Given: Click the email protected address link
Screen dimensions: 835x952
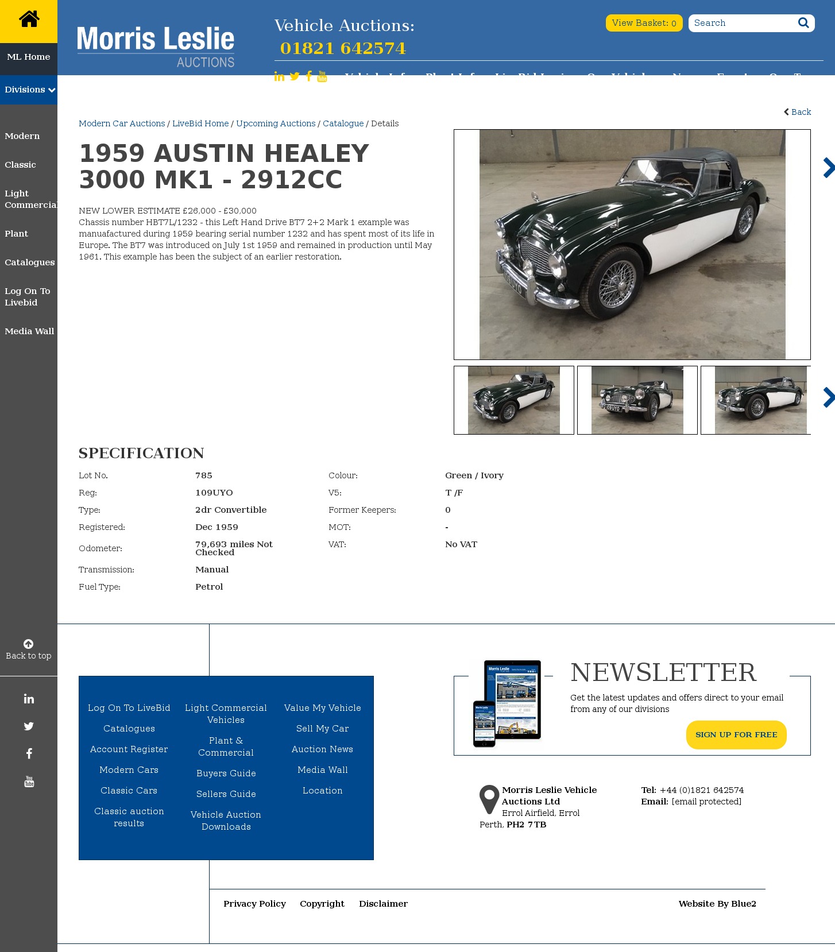Looking at the screenshot, I should pos(706,802).
